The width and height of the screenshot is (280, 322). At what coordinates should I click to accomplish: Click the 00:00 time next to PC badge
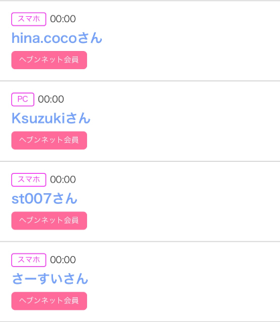(51, 99)
